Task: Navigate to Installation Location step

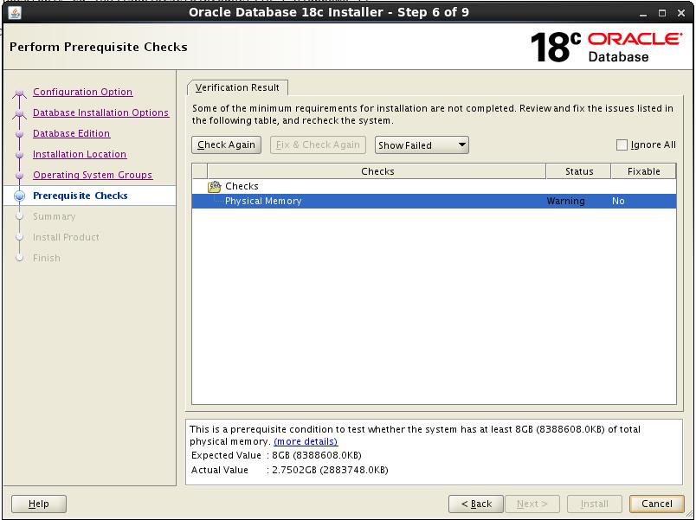Action: point(79,155)
